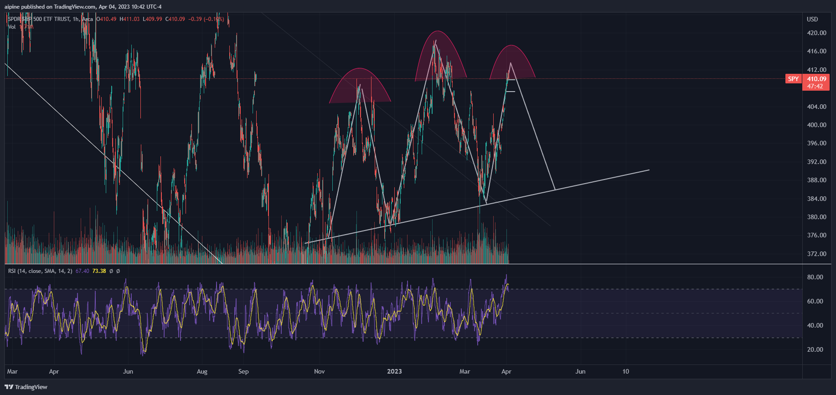Click the 40.00 RSI axis label

pyautogui.click(x=815, y=325)
